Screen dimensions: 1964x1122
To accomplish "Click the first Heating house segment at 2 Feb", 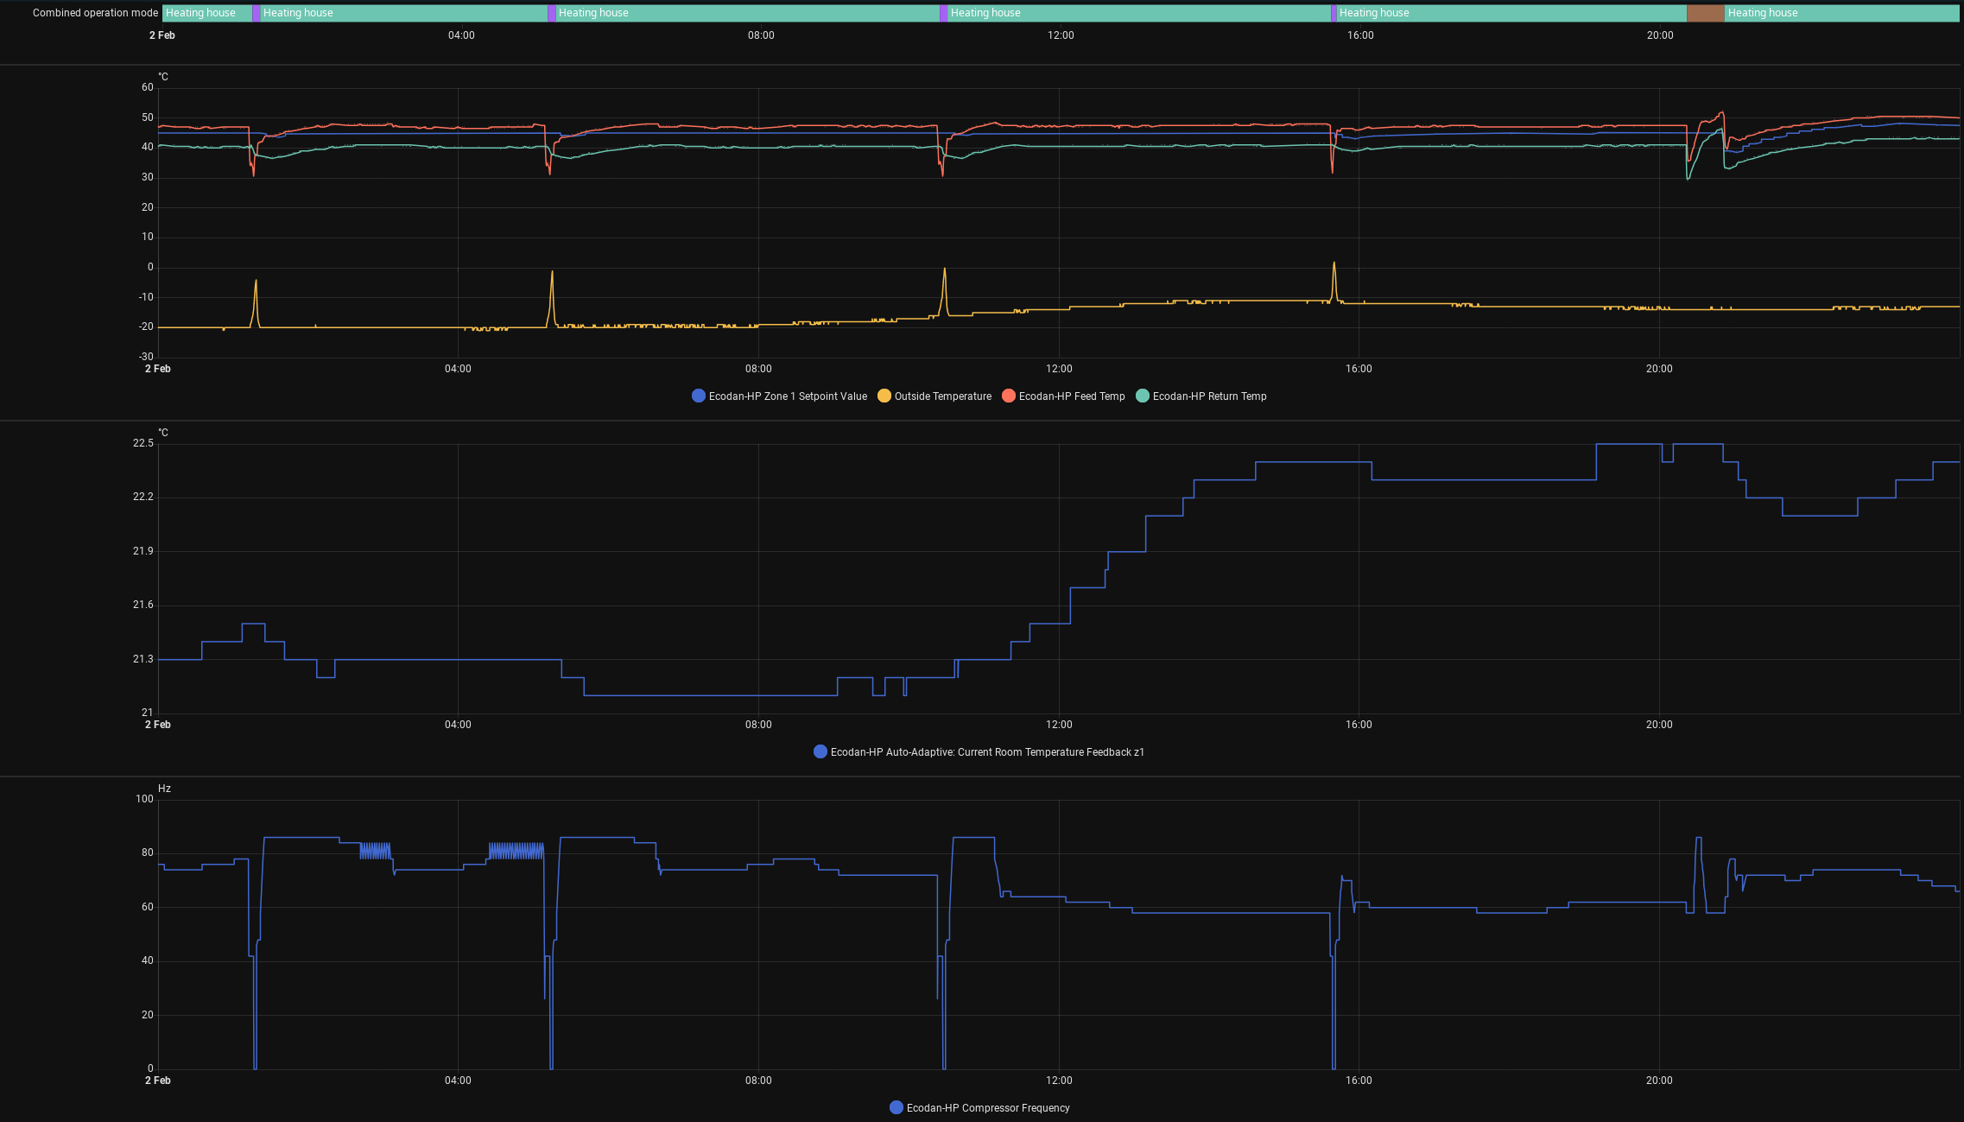I will (x=206, y=13).
